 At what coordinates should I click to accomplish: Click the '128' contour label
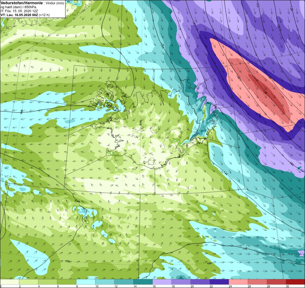point(291,8)
